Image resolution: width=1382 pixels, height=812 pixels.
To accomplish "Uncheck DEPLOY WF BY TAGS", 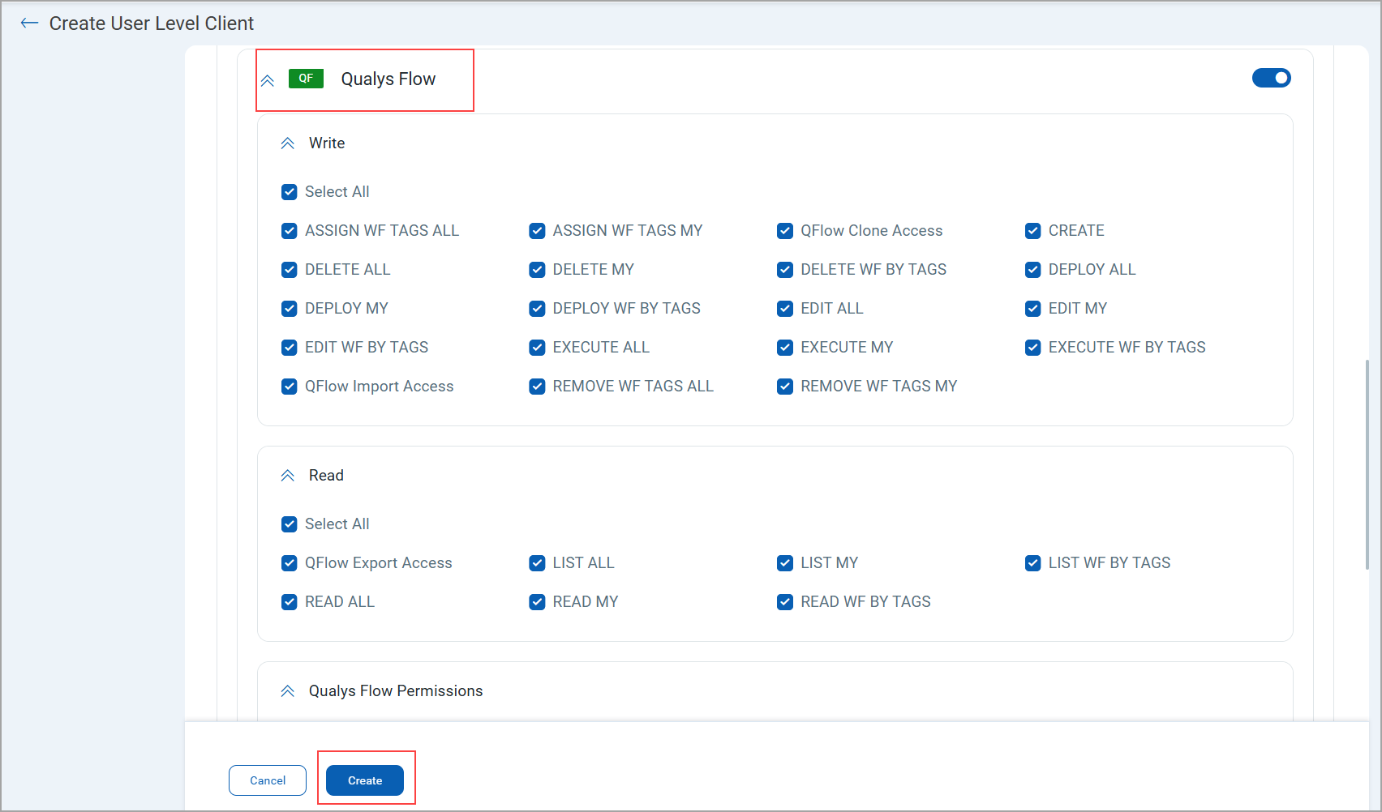I will tap(537, 309).
